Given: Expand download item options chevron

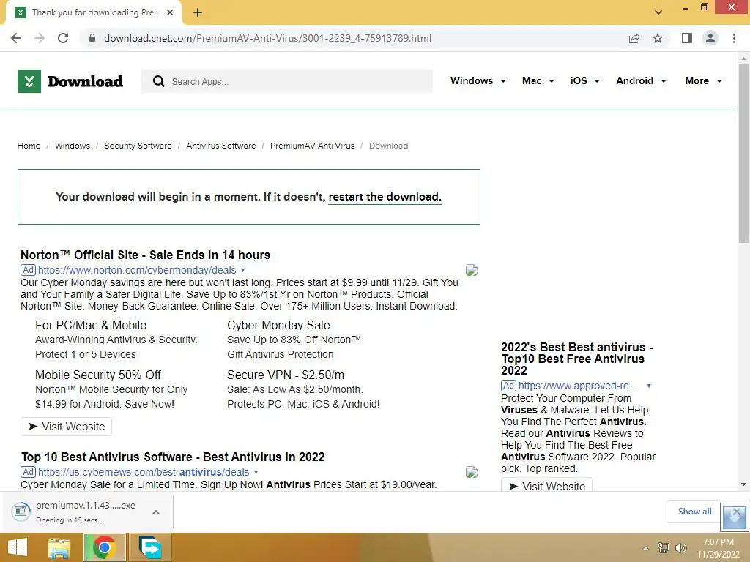Looking at the screenshot, I should [x=155, y=512].
